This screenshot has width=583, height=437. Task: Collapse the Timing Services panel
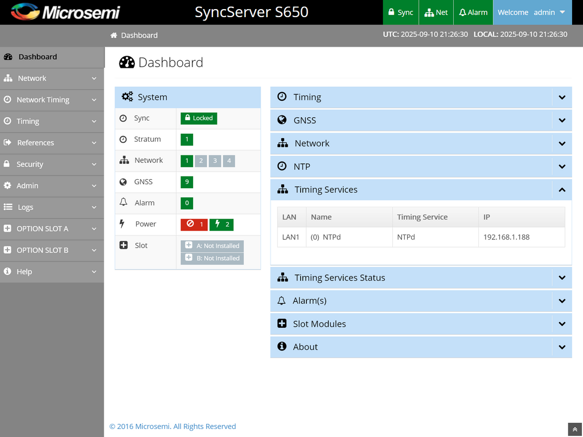[x=421, y=189]
